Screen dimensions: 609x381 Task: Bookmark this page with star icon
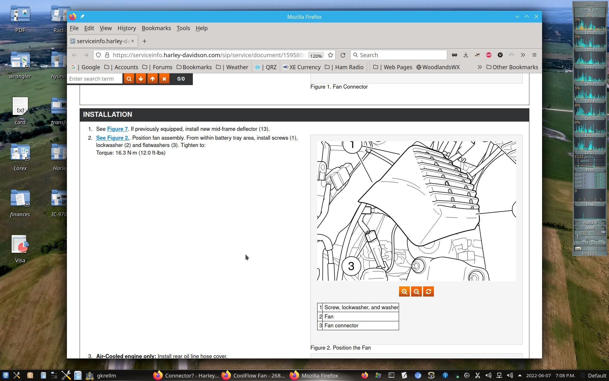331,55
